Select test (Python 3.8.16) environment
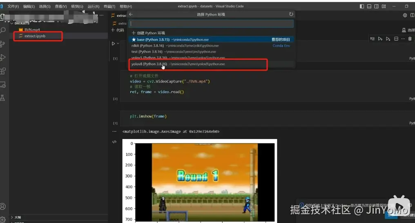 [x=211, y=51]
